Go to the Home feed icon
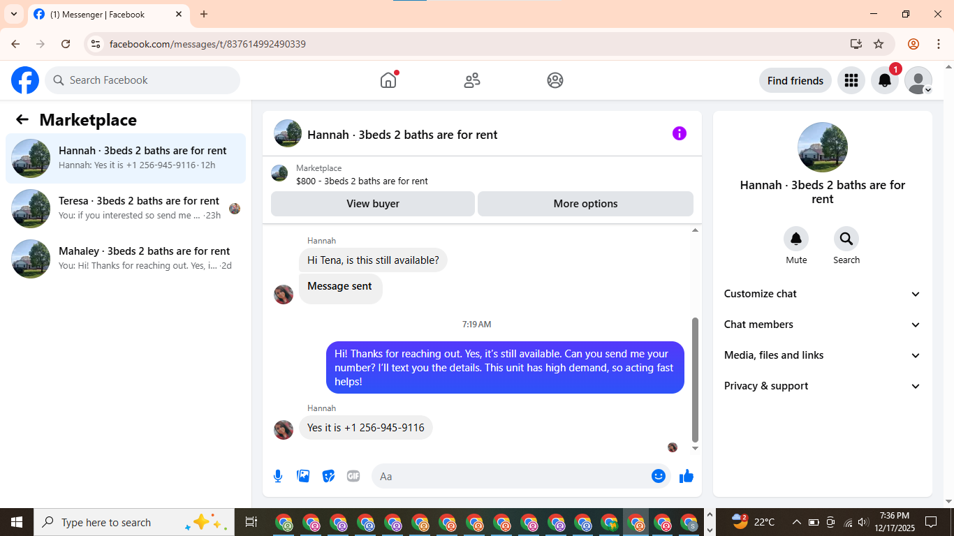 point(388,80)
